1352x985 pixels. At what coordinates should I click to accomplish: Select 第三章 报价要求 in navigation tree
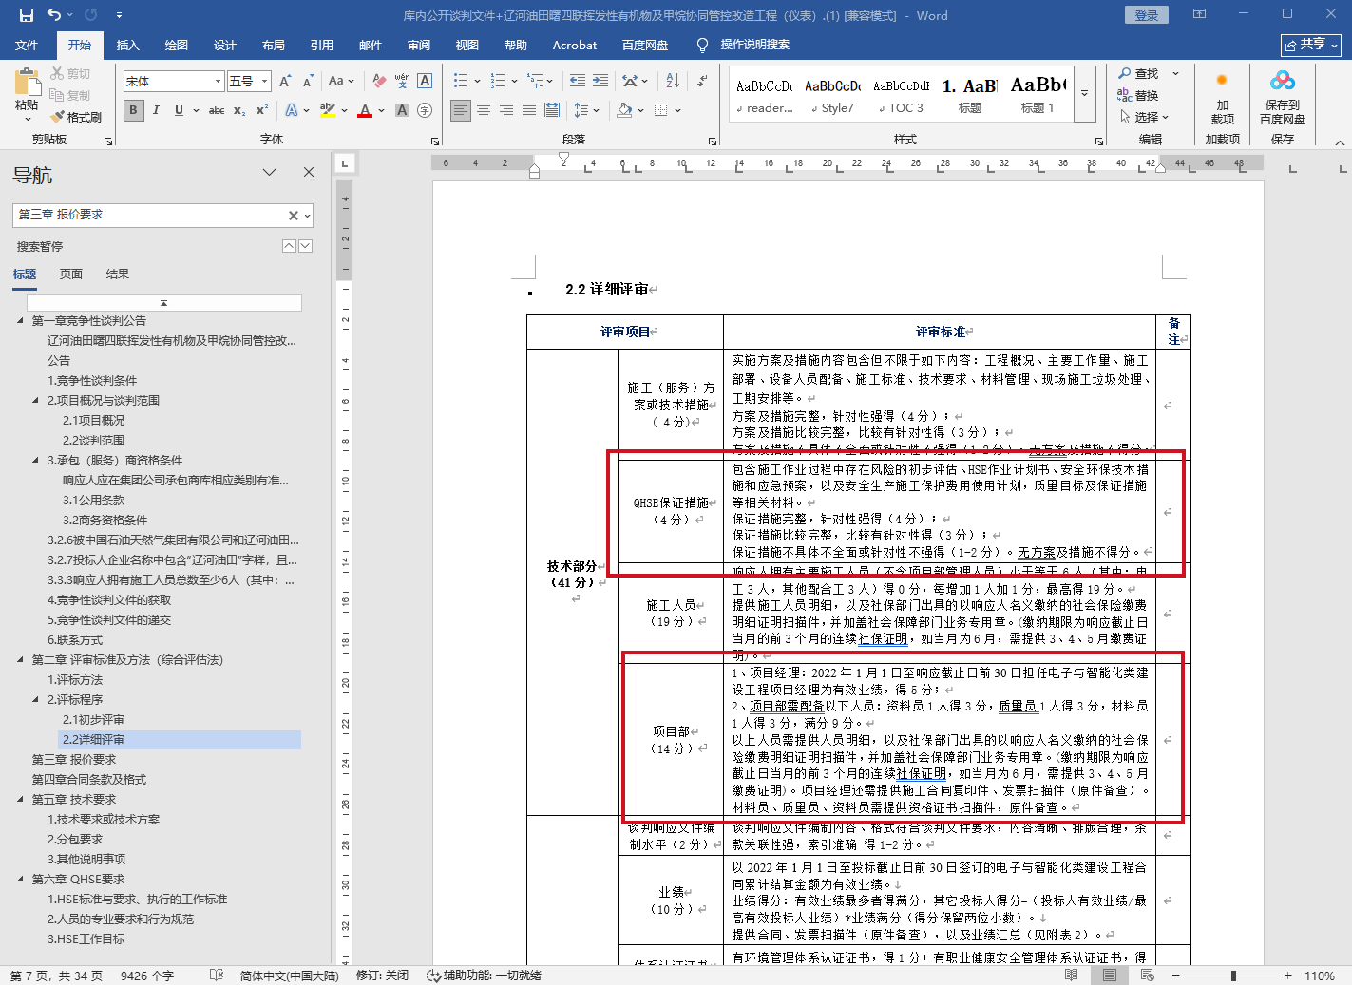pos(74,759)
